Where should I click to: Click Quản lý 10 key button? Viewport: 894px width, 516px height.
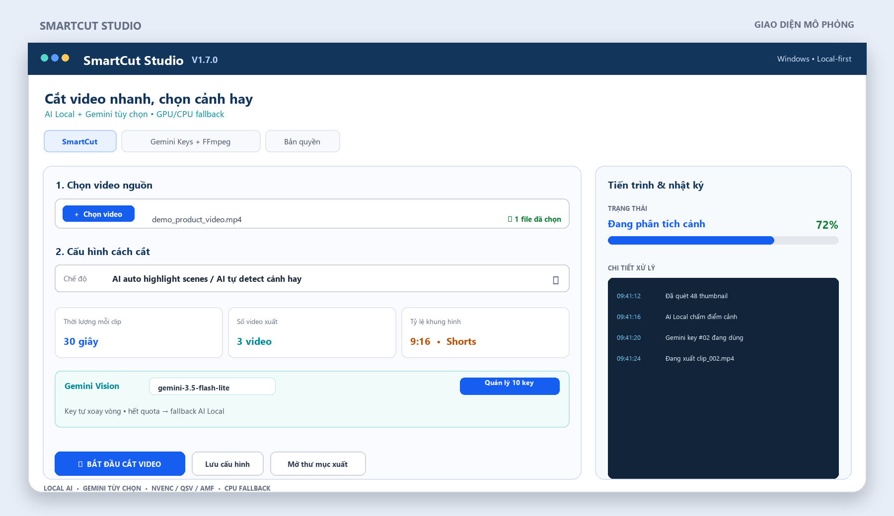(x=510, y=386)
